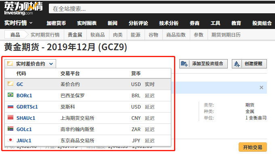Open the 投资组合 menu
This screenshot has width=275, height=154.
point(262,23)
